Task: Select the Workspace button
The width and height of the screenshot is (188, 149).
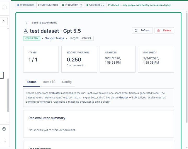Action: (26, 5)
